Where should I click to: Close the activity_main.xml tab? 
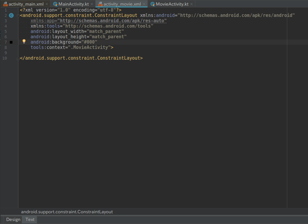47,4
